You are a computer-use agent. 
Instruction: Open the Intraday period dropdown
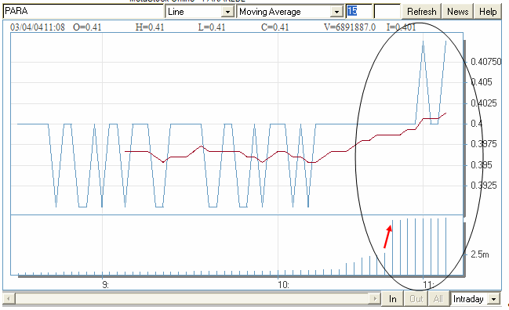click(x=494, y=299)
